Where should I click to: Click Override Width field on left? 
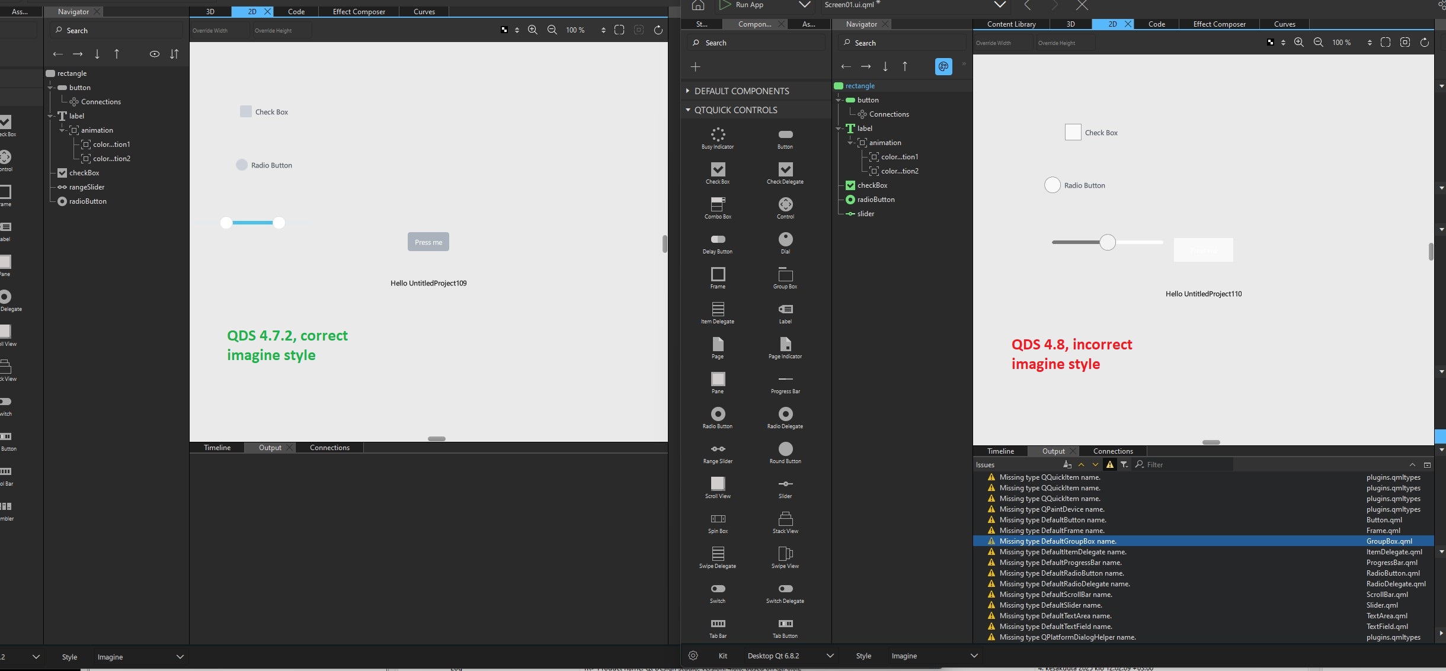220,30
